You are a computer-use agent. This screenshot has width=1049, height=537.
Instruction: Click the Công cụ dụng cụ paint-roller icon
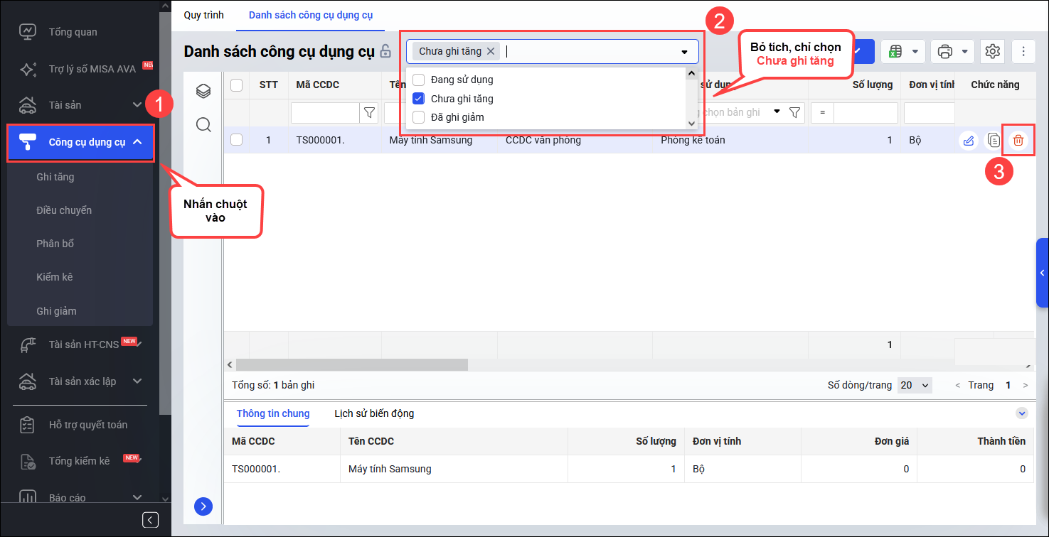[x=28, y=141]
